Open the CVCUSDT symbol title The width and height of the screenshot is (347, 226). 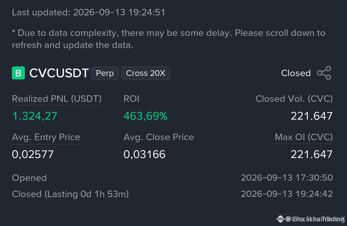click(59, 73)
